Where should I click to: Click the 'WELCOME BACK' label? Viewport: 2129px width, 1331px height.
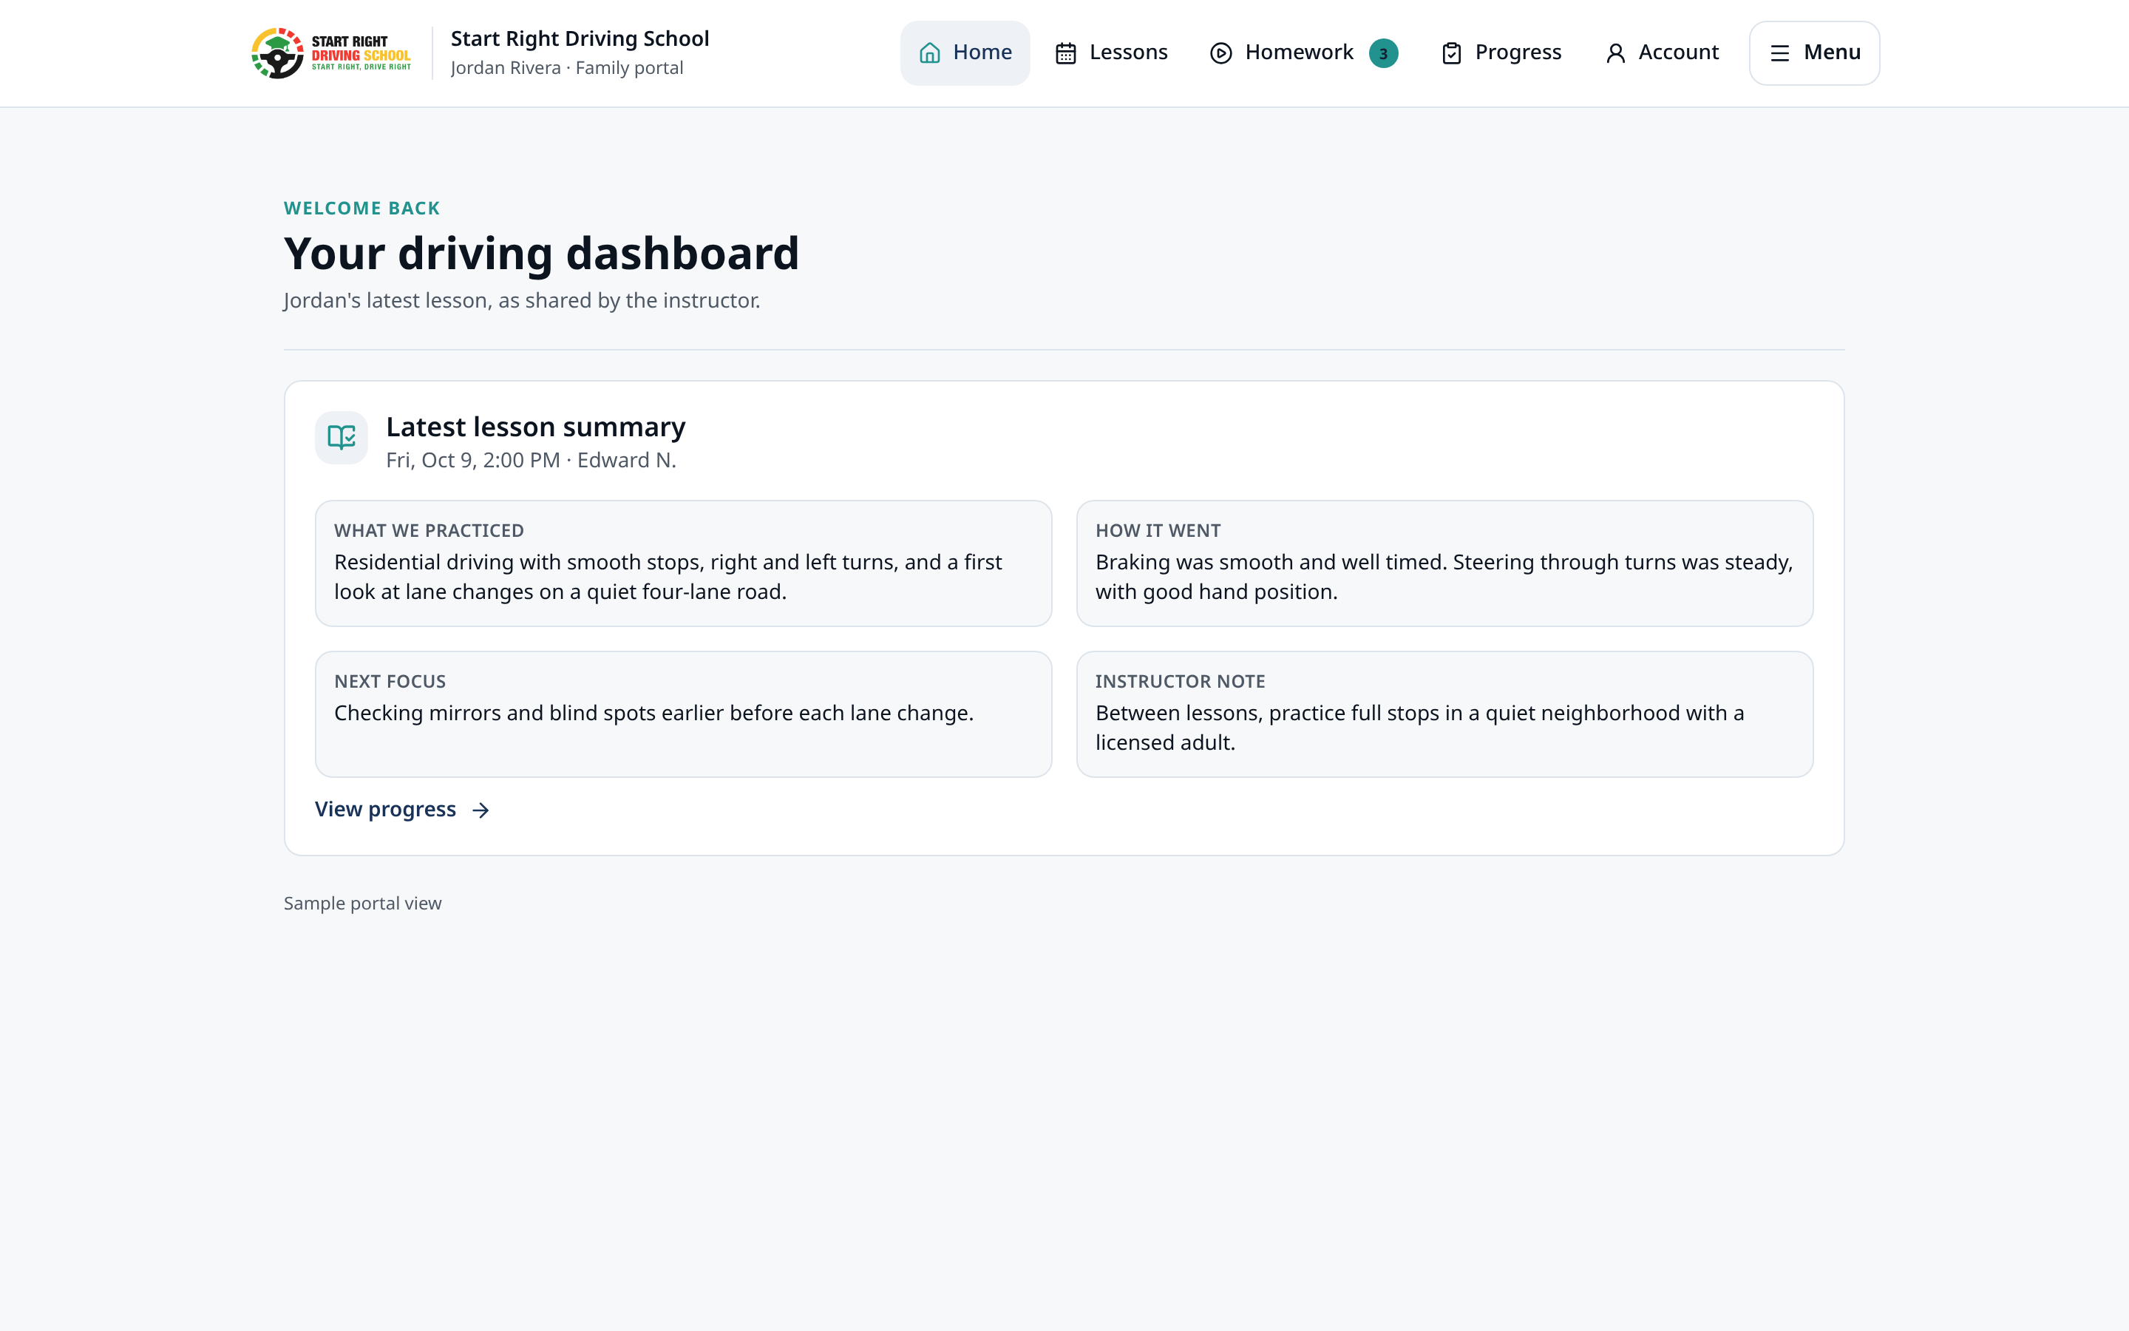pyautogui.click(x=361, y=209)
